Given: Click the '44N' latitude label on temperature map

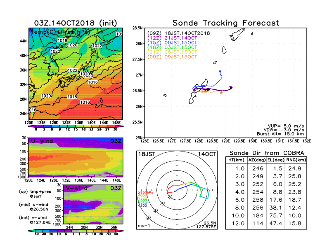Looking at the screenshot, I should point(23,41).
